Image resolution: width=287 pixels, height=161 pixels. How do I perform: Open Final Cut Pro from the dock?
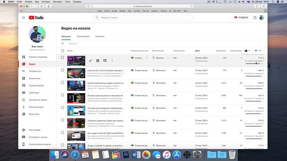pyautogui.click(x=116, y=155)
